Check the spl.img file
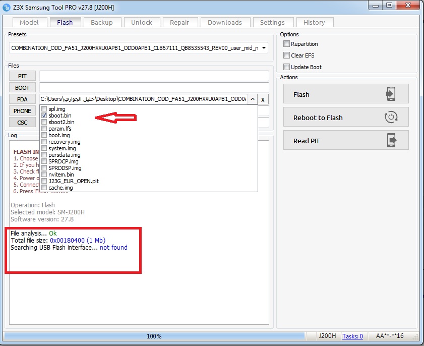This screenshot has width=424, height=346. coord(44,109)
